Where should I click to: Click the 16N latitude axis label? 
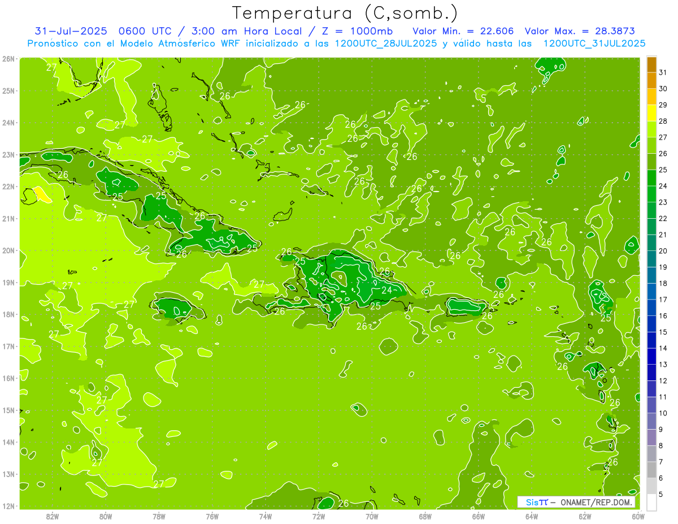point(8,378)
